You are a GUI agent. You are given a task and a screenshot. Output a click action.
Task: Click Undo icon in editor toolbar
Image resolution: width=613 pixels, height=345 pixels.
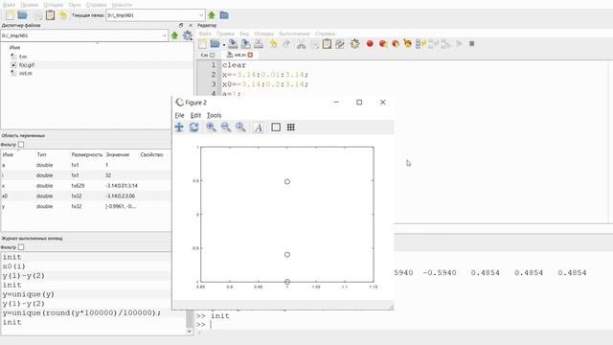[x=273, y=44]
